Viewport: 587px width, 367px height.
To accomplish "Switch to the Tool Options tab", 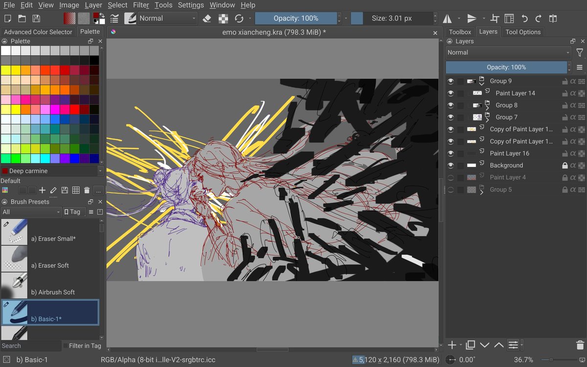I will (x=523, y=32).
